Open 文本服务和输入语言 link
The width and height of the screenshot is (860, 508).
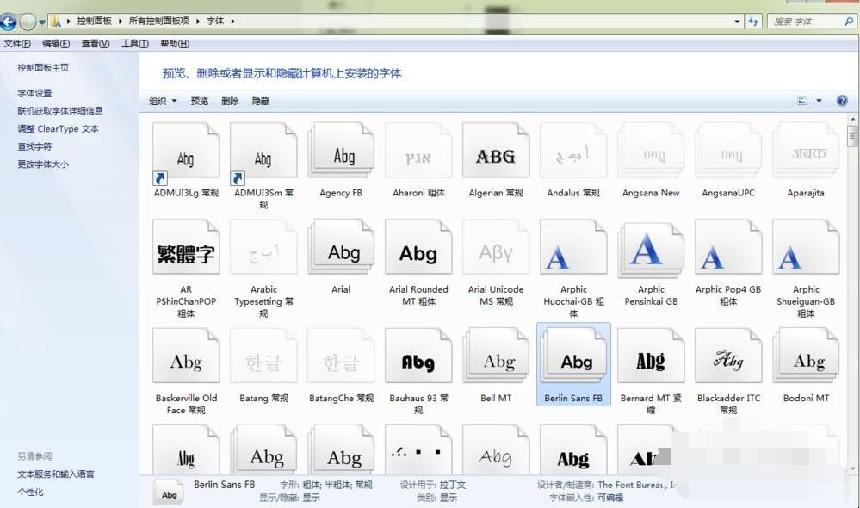coord(55,474)
